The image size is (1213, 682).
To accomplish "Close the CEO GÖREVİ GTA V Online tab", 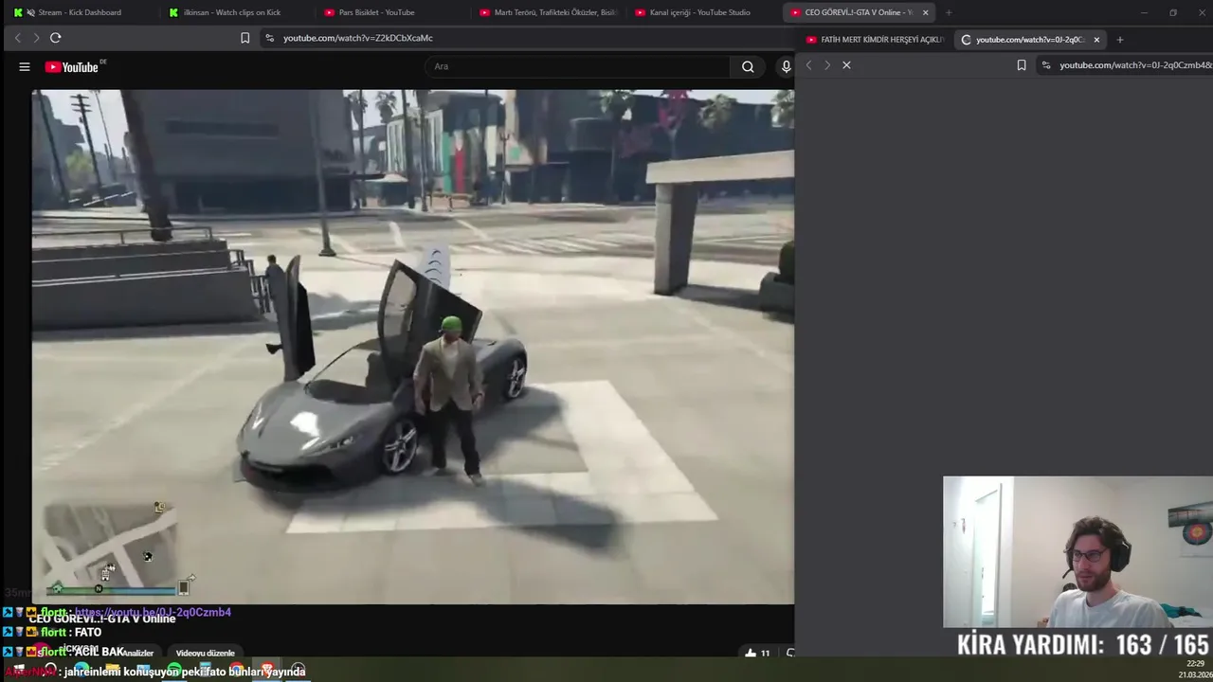I will (925, 12).
